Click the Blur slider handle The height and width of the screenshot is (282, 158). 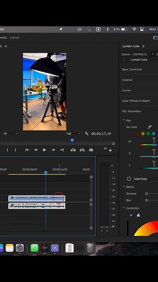pyautogui.click(x=147, y=200)
